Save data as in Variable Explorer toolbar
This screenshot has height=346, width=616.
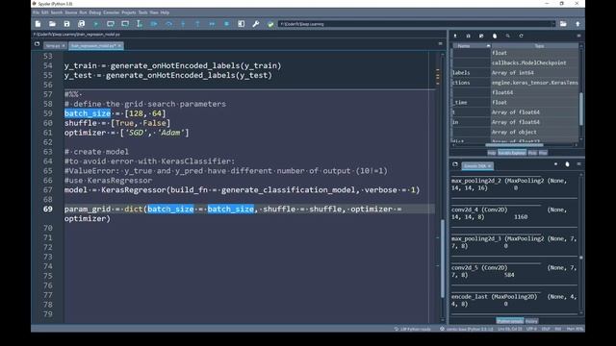point(481,36)
